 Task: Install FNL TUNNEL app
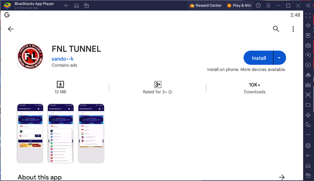(x=259, y=58)
